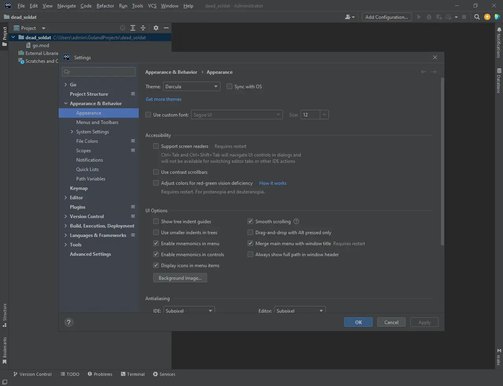Viewport: 503px width, 386px height.
Task: Expand the Editor settings section
Action: coord(66,198)
